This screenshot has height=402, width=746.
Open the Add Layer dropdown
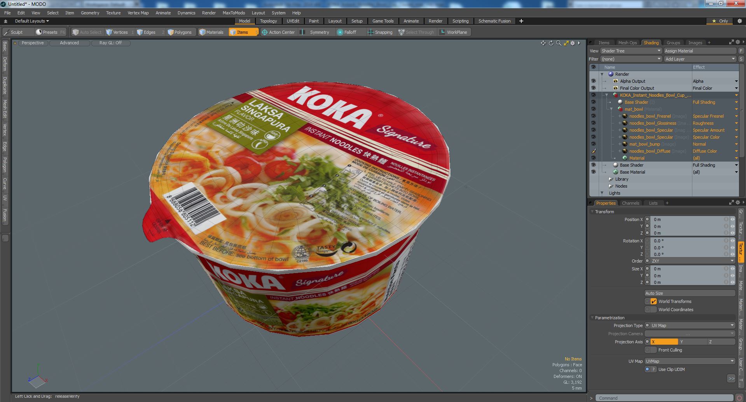point(700,59)
